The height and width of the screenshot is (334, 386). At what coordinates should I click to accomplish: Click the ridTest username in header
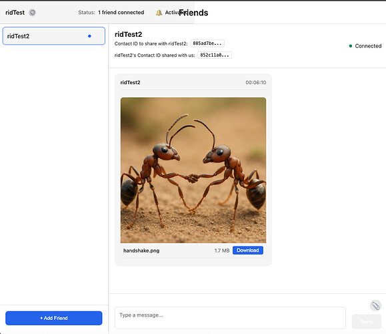coord(15,12)
